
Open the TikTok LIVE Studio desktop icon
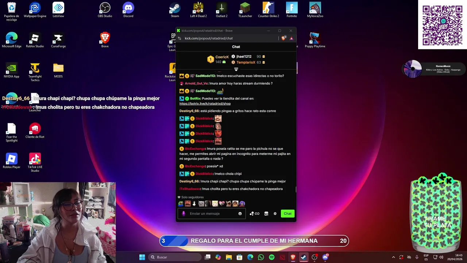(x=35, y=163)
